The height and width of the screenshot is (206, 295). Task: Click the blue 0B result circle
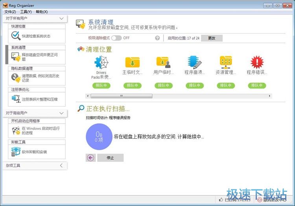click(x=99, y=137)
